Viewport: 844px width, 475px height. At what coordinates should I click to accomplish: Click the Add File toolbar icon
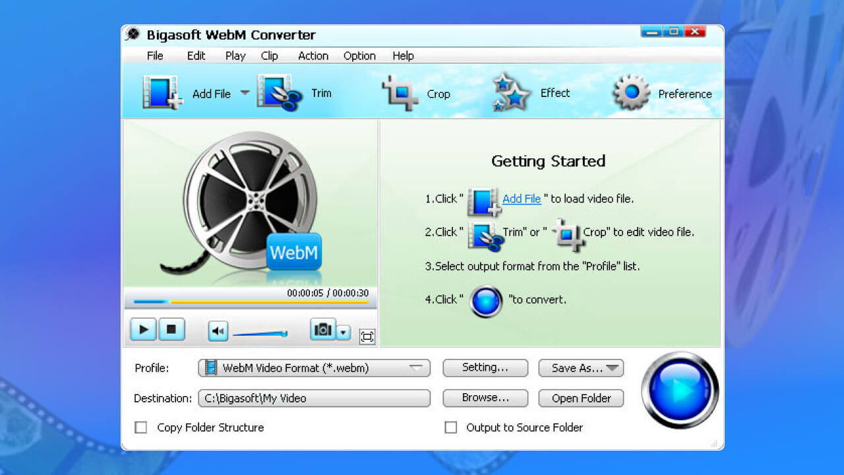point(162,92)
